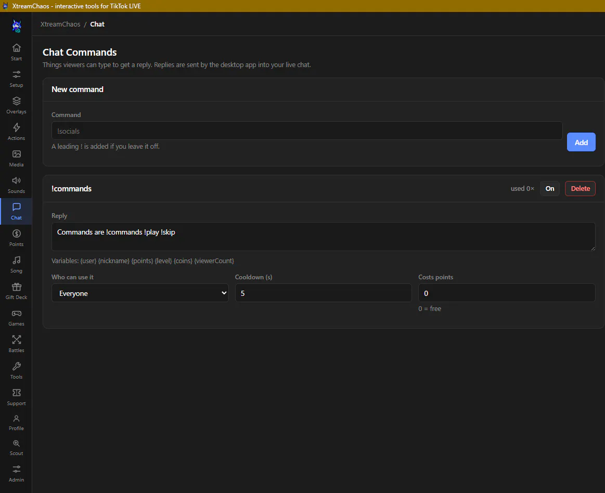605x493 pixels.
Task: Click the '!commands' command heading
Action: tap(71, 189)
